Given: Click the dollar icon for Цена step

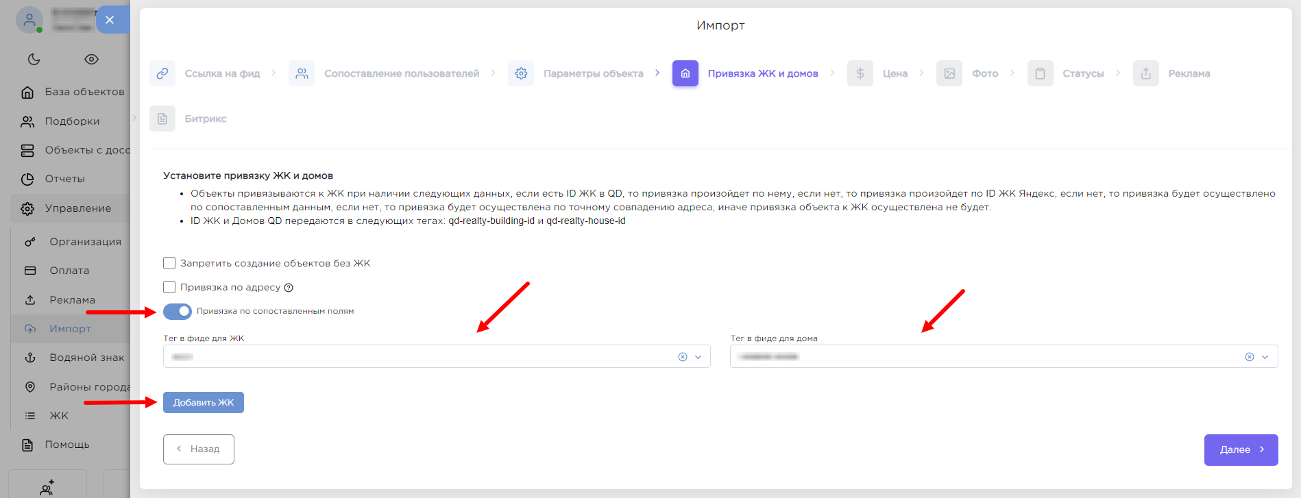Looking at the screenshot, I should point(860,73).
